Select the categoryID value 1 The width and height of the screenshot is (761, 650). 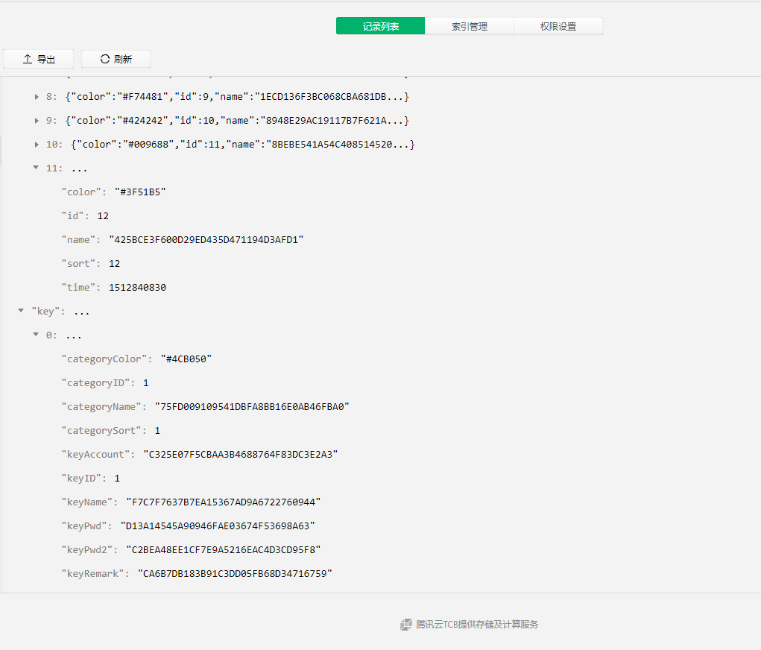[x=146, y=383]
